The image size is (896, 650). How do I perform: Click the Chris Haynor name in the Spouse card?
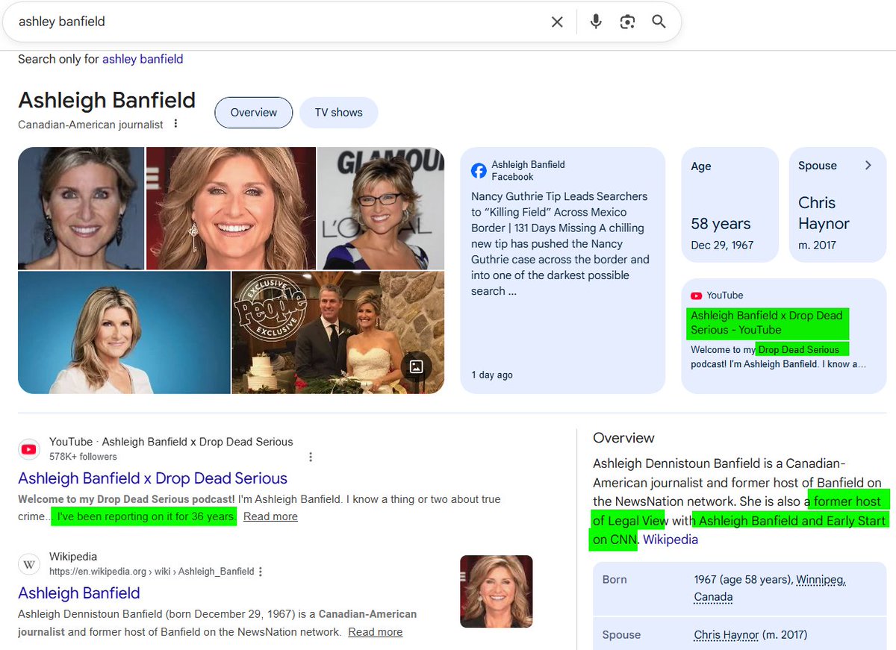(x=824, y=213)
